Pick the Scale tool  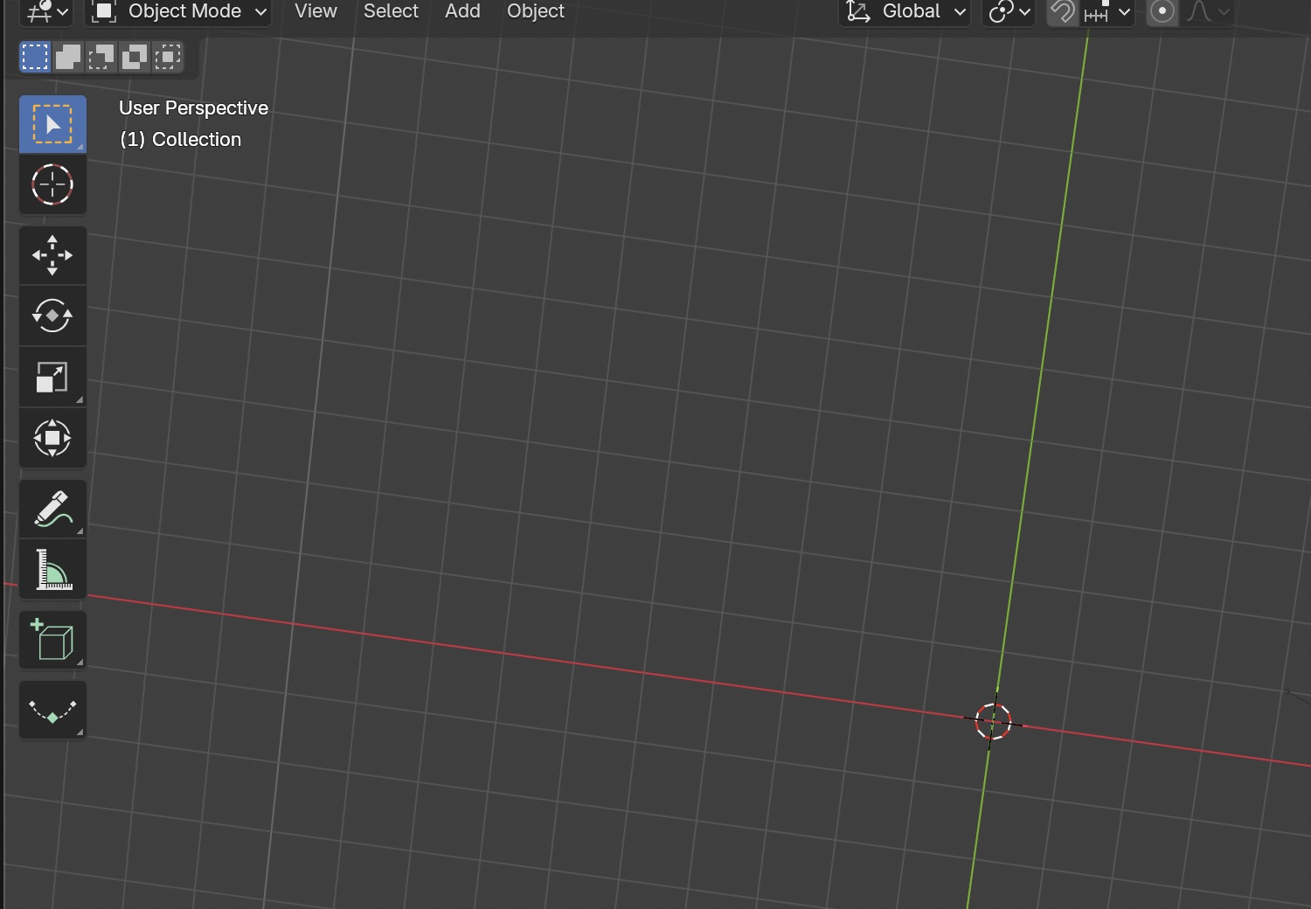pos(52,377)
